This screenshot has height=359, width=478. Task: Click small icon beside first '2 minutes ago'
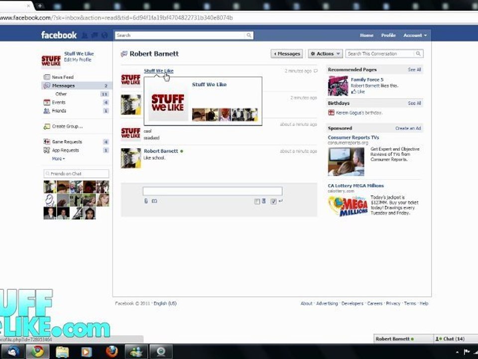point(316,71)
